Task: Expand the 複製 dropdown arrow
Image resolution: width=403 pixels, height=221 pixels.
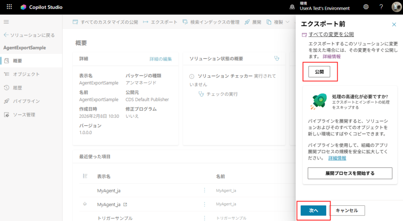Action: click(288, 22)
